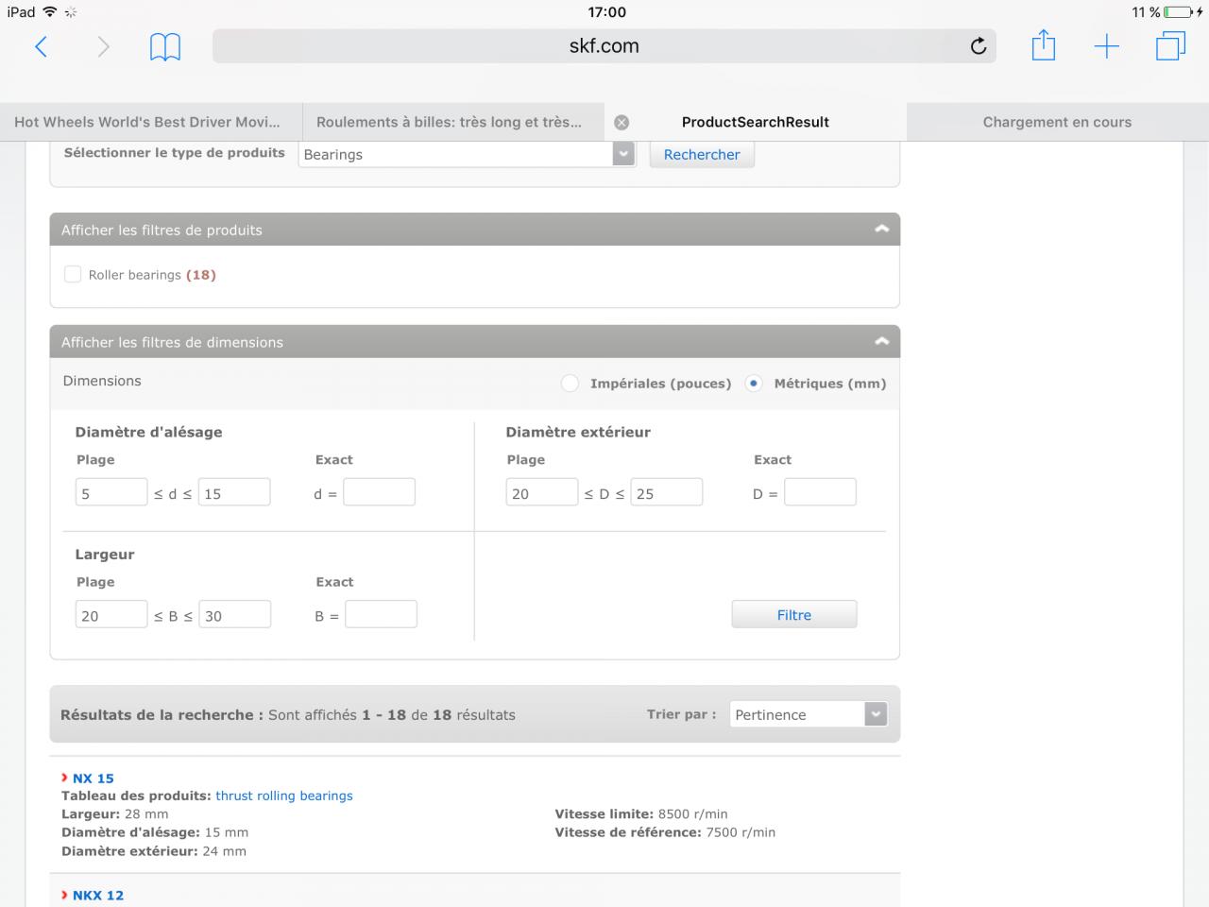Show all open Safari tabs
The width and height of the screenshot is (1209, 907).
[1170, 46]
